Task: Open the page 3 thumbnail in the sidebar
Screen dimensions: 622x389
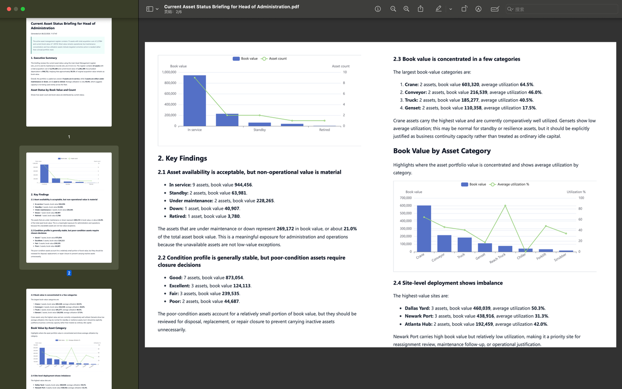Action: [x=69, y=339]
